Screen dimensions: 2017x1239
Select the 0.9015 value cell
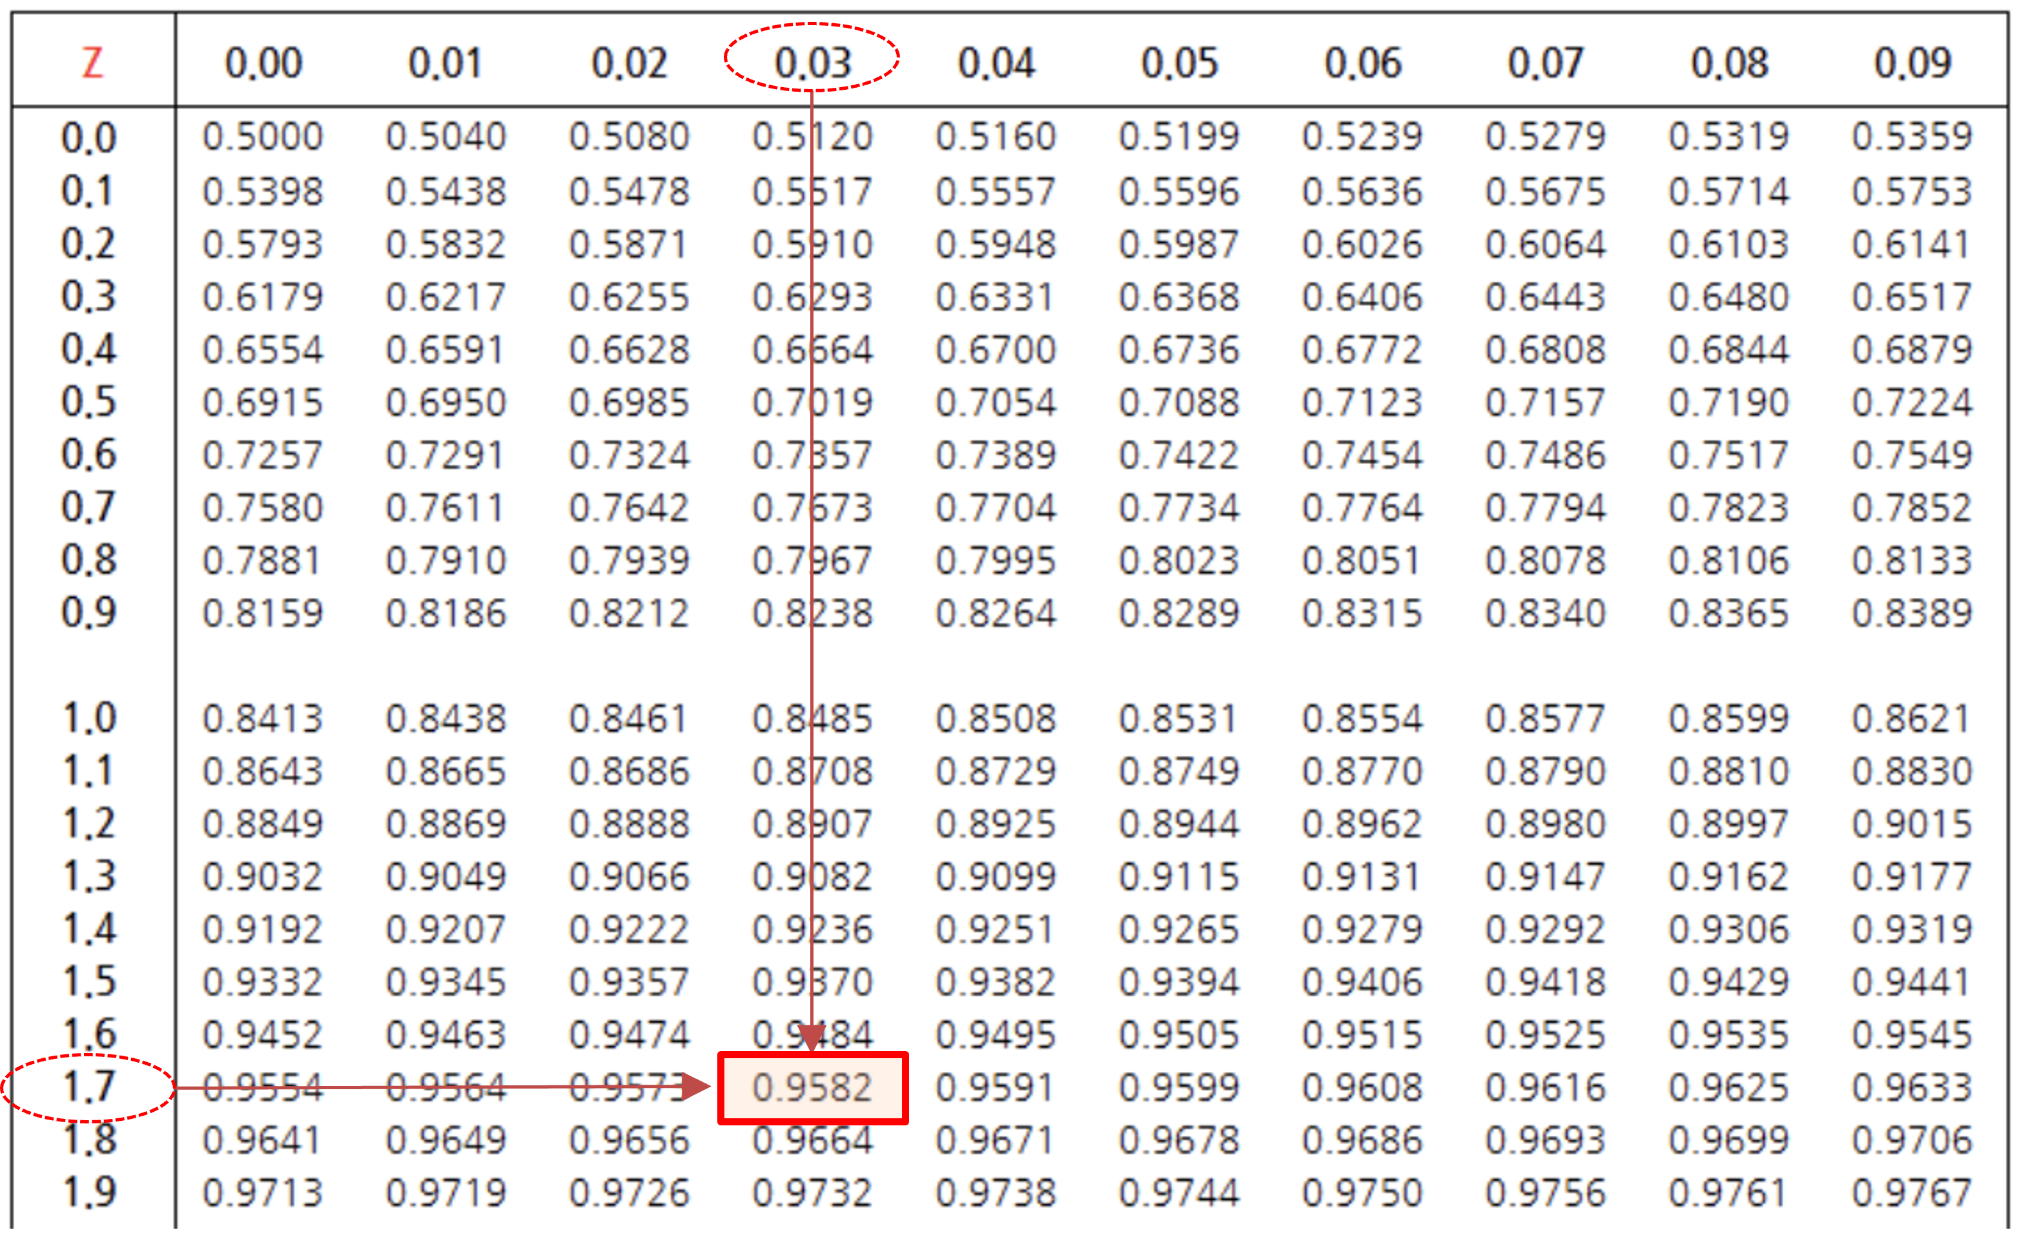tap(1912, 824)
